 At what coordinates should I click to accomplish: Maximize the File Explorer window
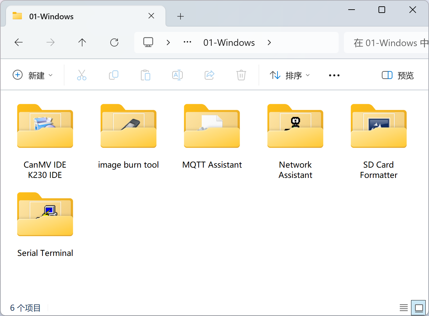(382, 10)
